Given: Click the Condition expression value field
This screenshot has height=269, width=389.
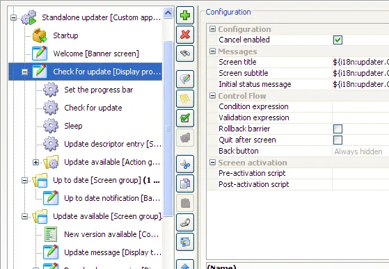Looking at the screenshot, I should [x=360, y=107].
